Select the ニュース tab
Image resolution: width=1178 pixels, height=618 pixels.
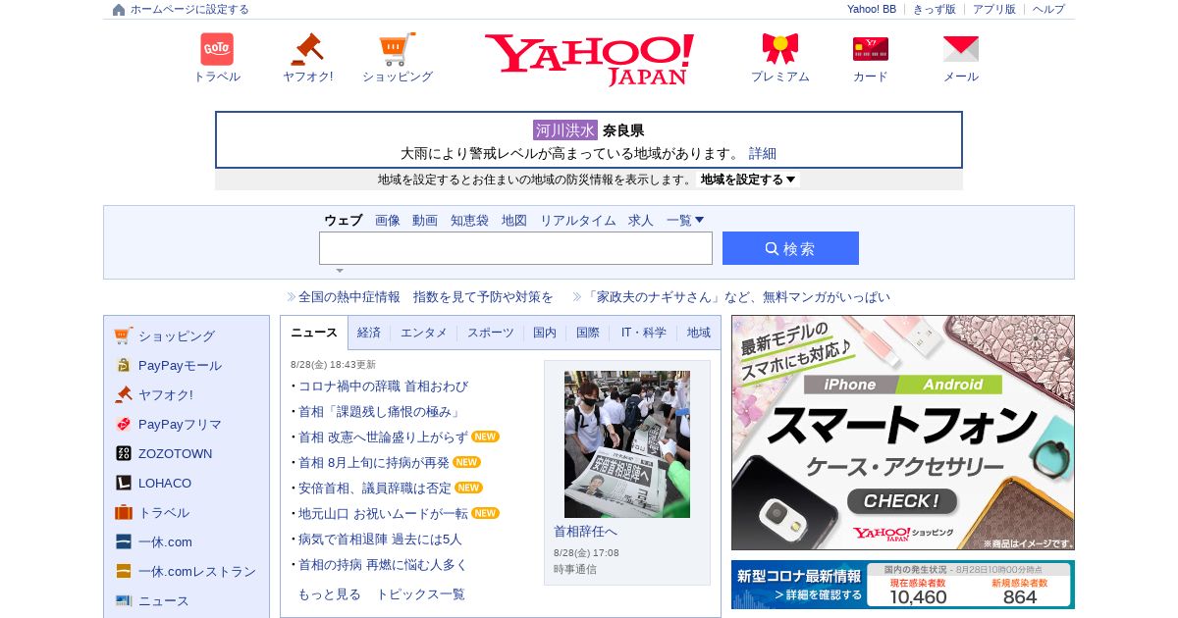tap(314, 333)
